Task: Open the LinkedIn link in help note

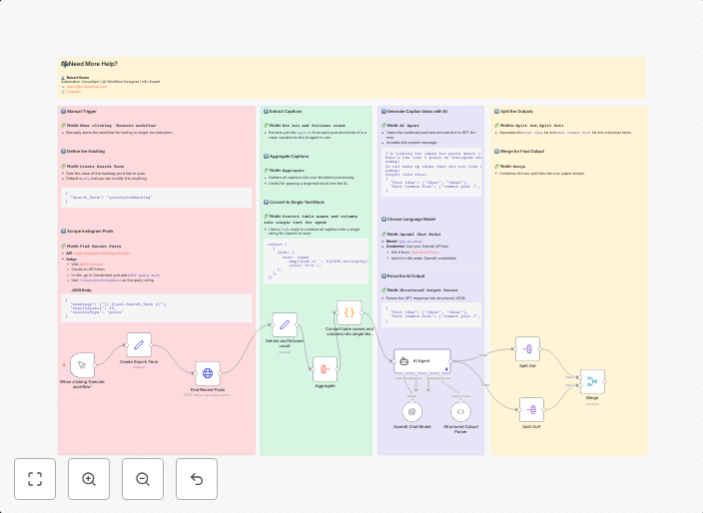Action: (74, 91)
